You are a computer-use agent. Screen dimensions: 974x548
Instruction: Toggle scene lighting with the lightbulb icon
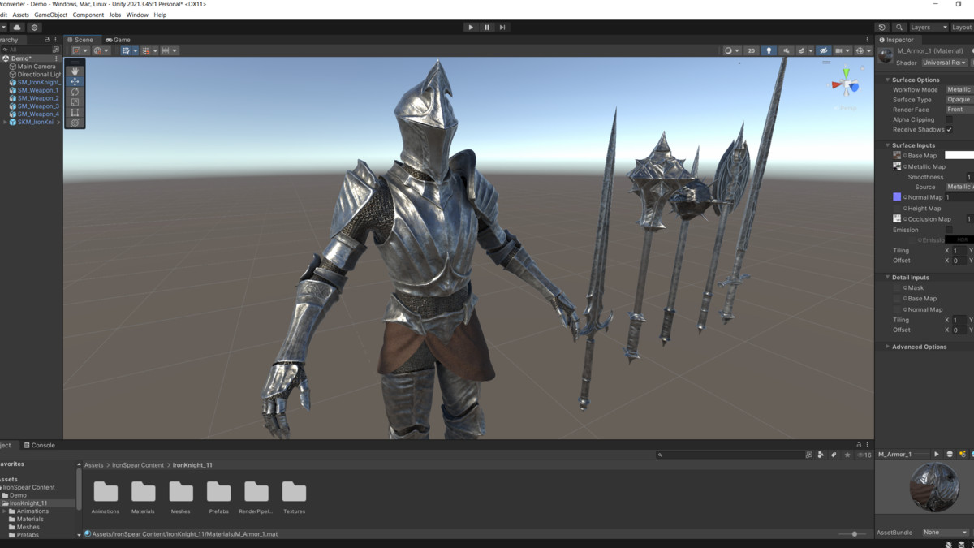pyautogui.click(x=769, y=50)
